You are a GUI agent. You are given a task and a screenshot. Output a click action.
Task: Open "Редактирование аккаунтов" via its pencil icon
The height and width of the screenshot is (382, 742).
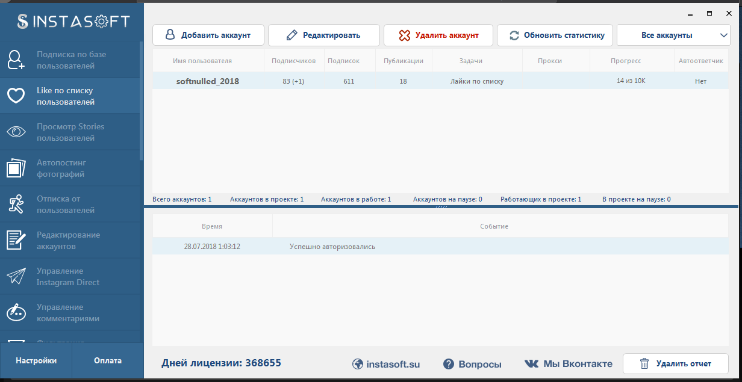[16, 240]
